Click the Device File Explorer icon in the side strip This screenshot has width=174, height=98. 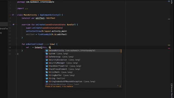tap(172, 85)
